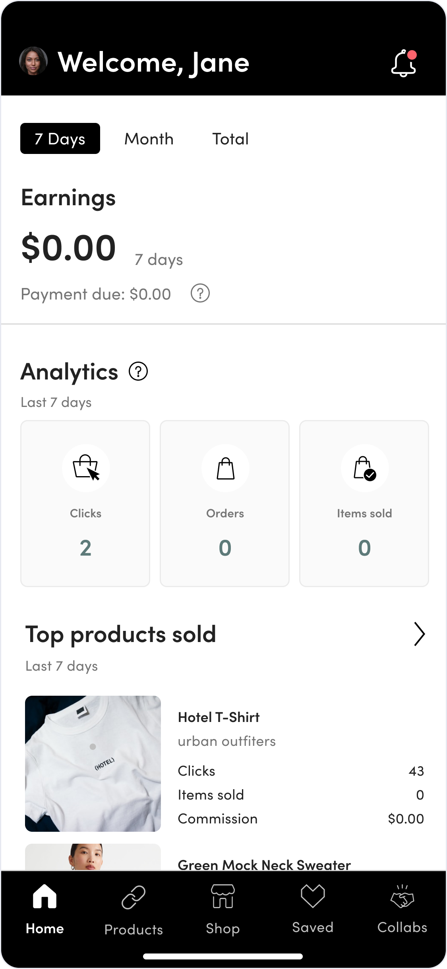Open the Analytics help question icon
The image size is (447, 969).
click(x=138, y=372)
